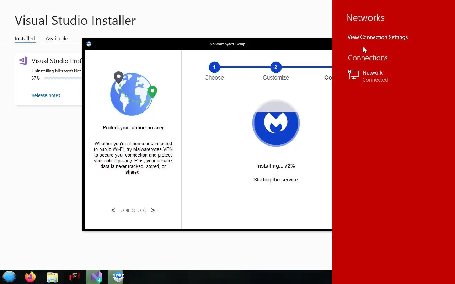The image size is (455, 284).
Task: Switch to the Available tab
Action: tap(57, 38)
